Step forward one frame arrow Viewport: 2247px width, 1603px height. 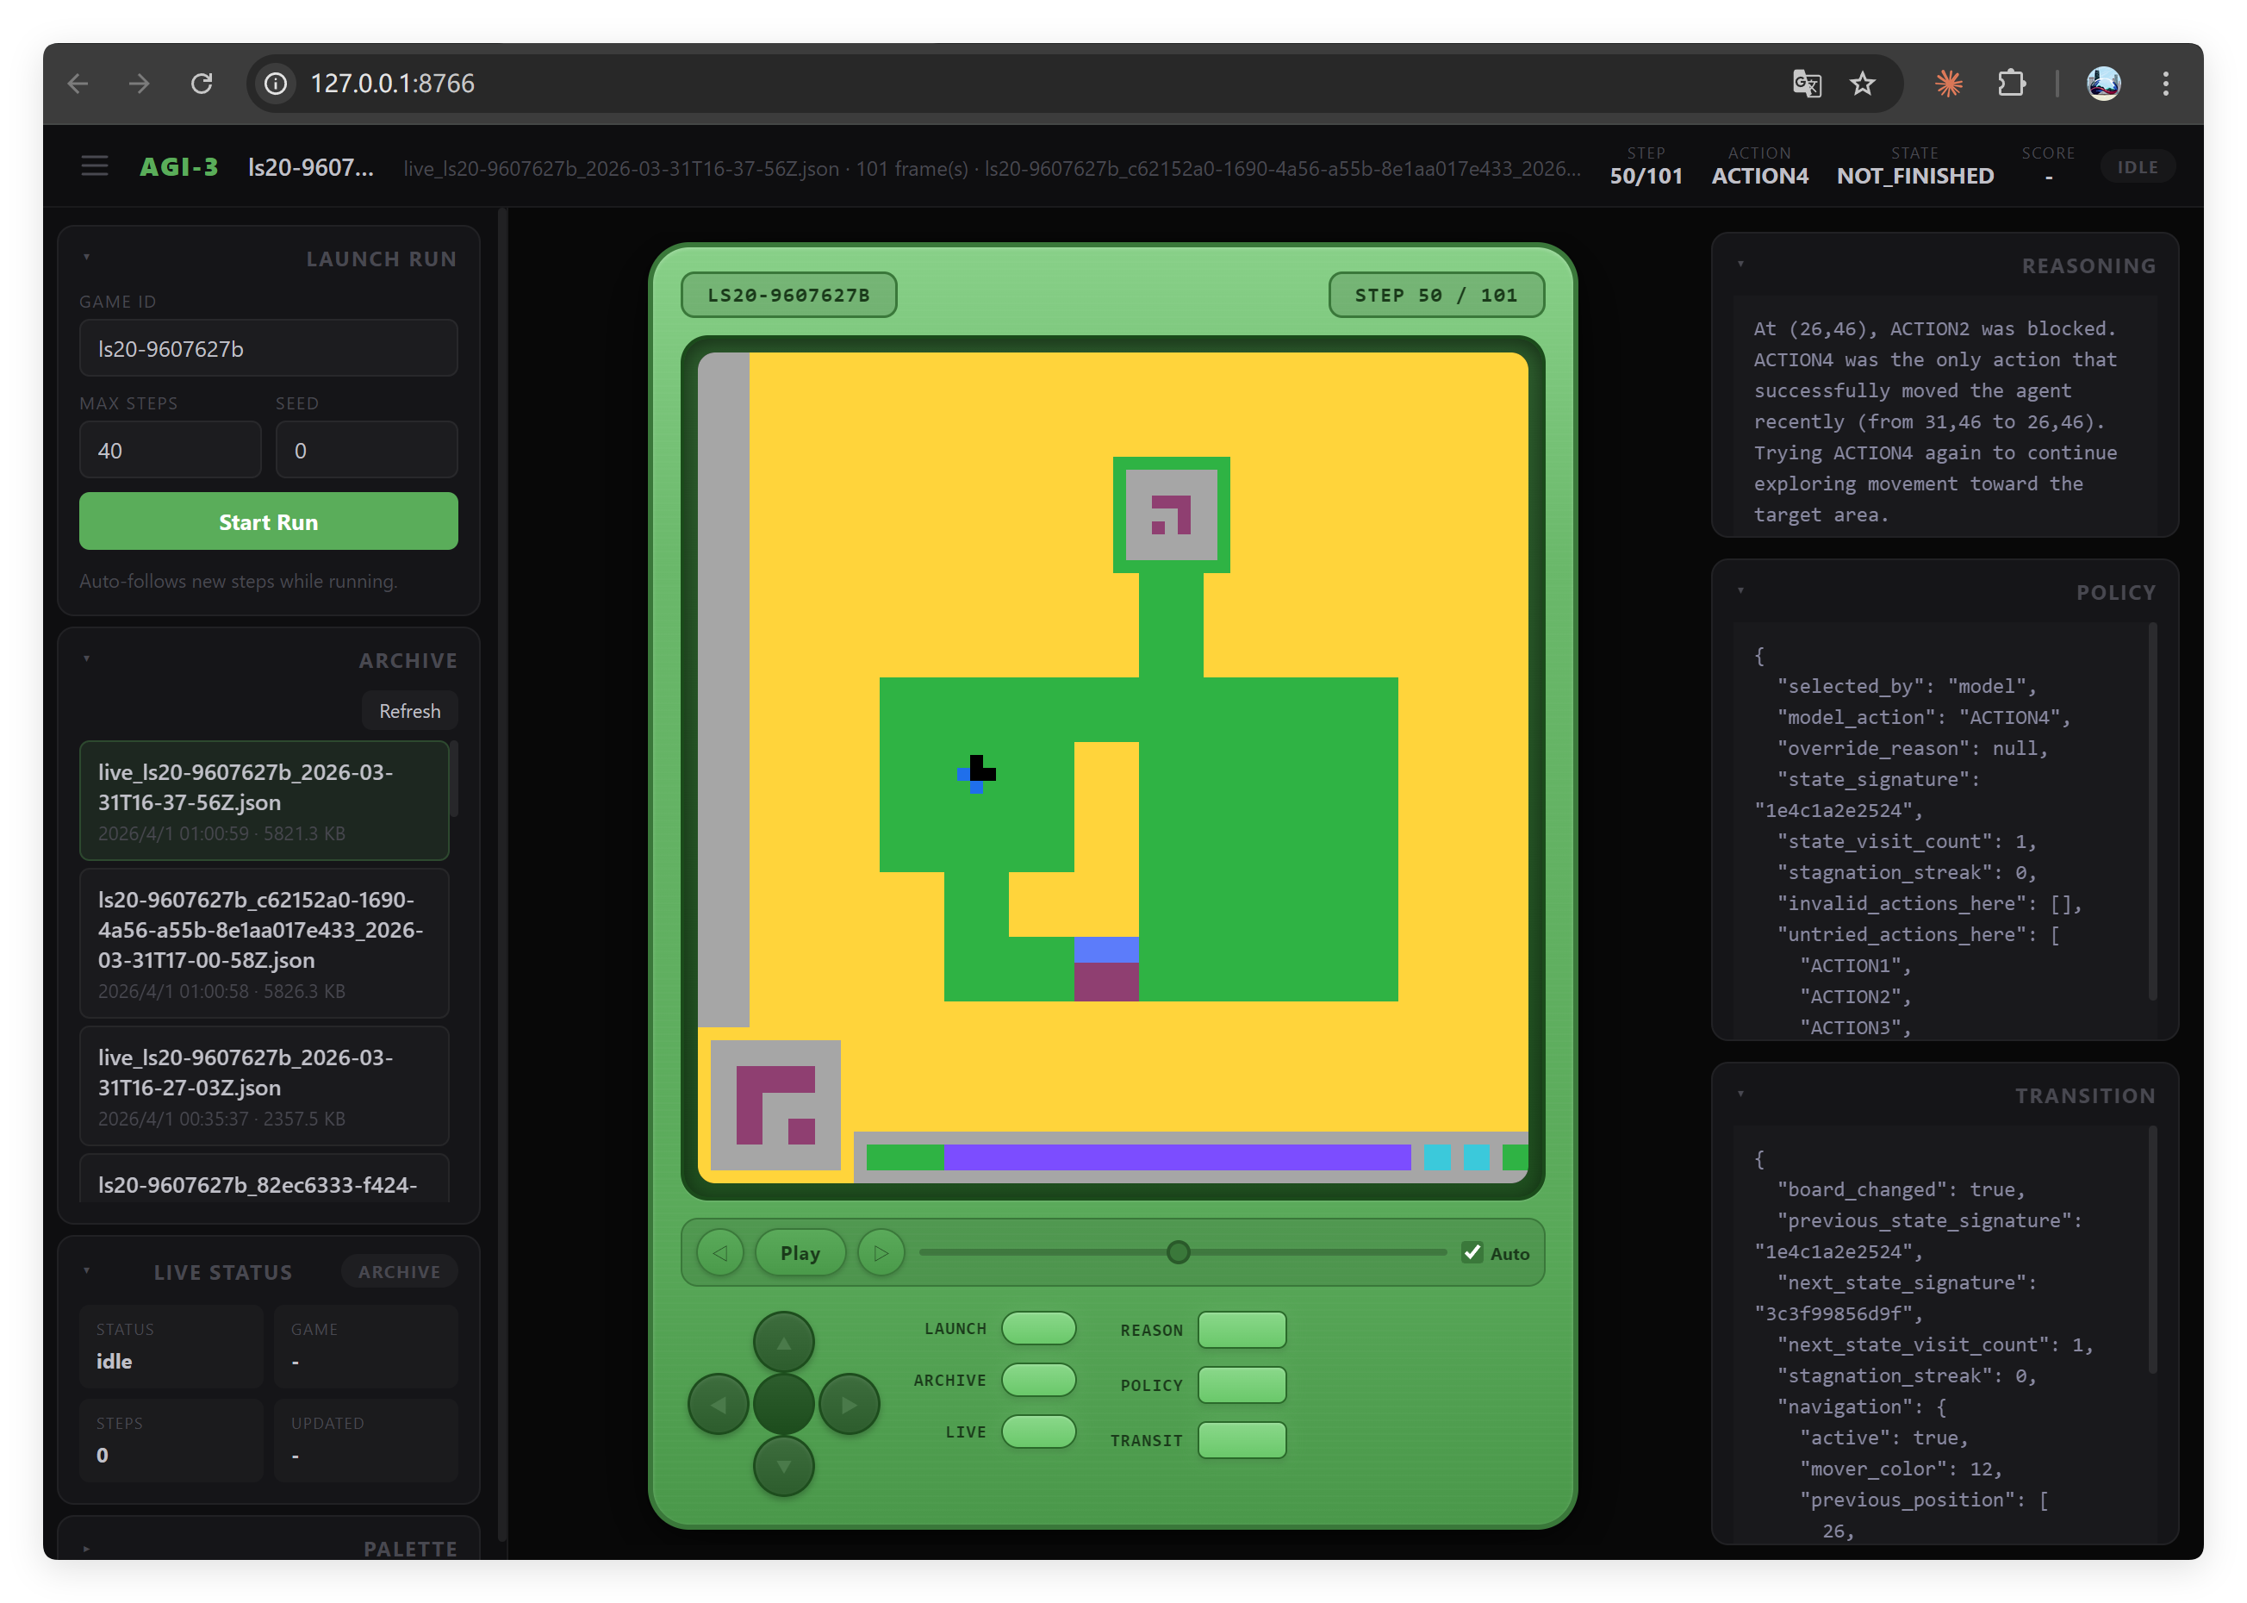(x=881, y=1252)
